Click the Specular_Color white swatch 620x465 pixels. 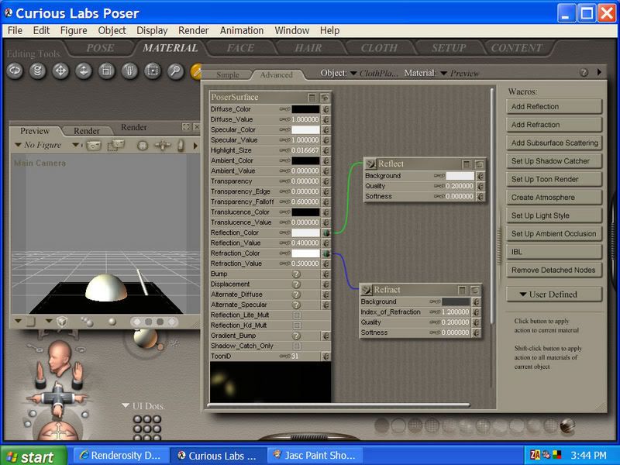305,129
